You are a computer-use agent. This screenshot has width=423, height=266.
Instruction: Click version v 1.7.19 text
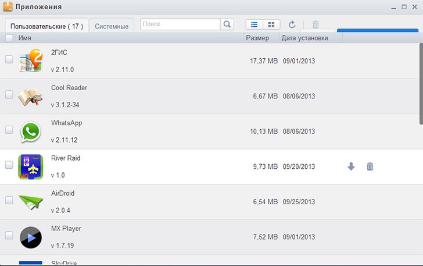click(x=62, y=246)
